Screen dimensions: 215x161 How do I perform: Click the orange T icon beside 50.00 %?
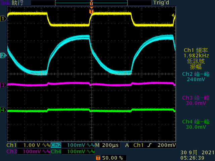coord(98,158)
